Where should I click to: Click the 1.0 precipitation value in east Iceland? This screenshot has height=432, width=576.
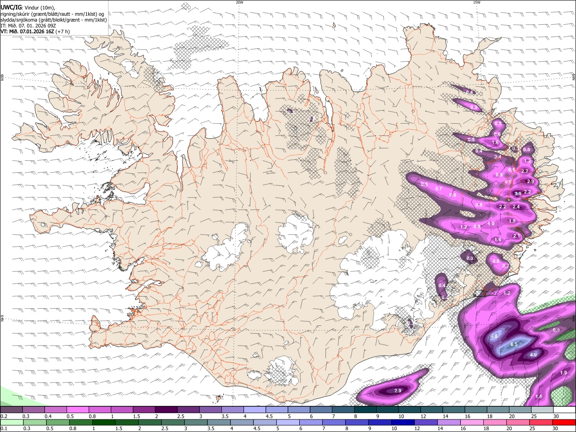pos(491,224)
